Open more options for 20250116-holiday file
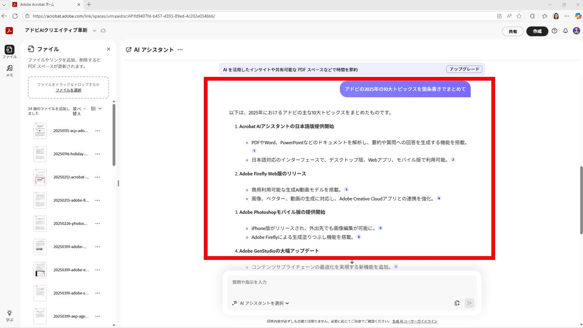Viewport: 583px width, 328px height. pyautogui.click(x=98, y=154)
